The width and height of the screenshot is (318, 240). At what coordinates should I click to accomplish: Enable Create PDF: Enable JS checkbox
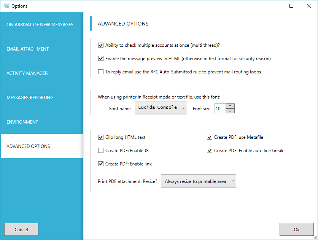(101, 150)
